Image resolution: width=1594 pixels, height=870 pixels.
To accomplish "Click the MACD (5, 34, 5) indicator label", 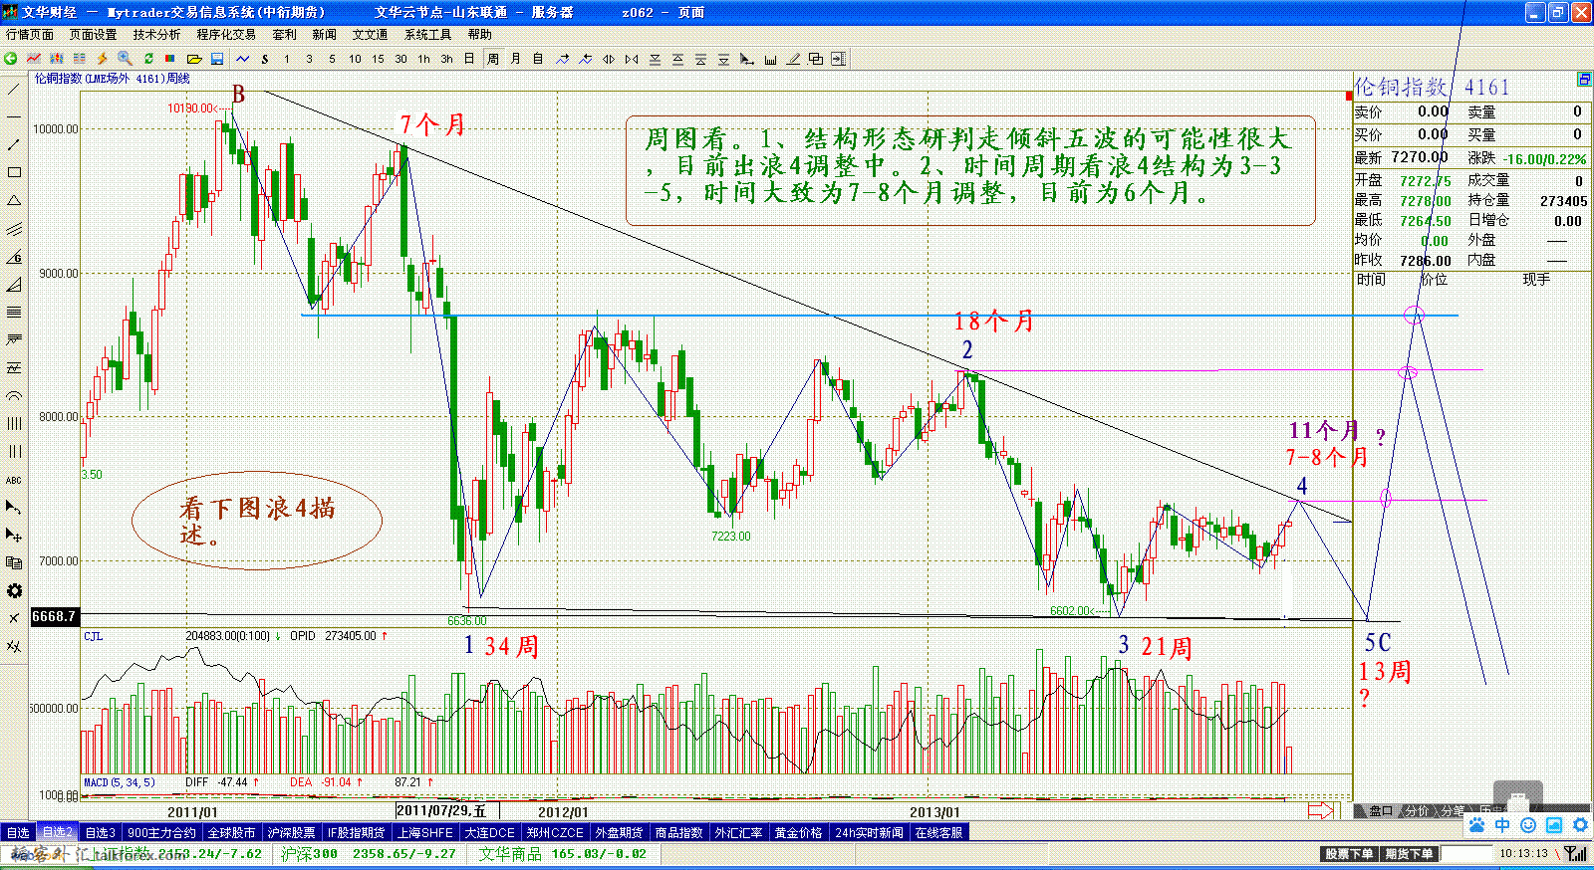I will (119, 782).
